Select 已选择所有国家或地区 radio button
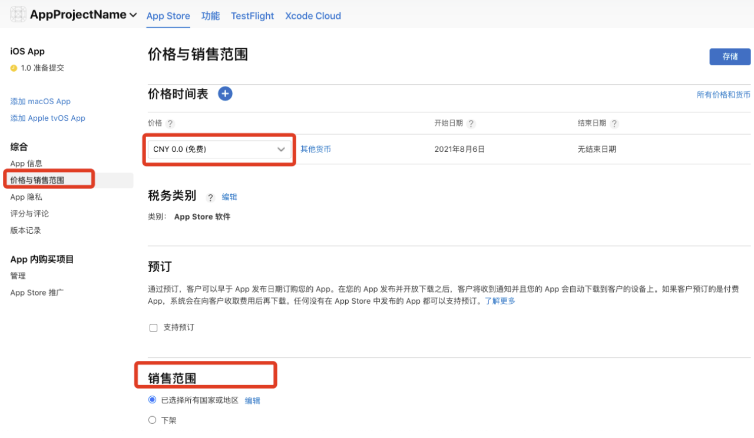This screenshot has height=438, width=754. tap(153, 400)
